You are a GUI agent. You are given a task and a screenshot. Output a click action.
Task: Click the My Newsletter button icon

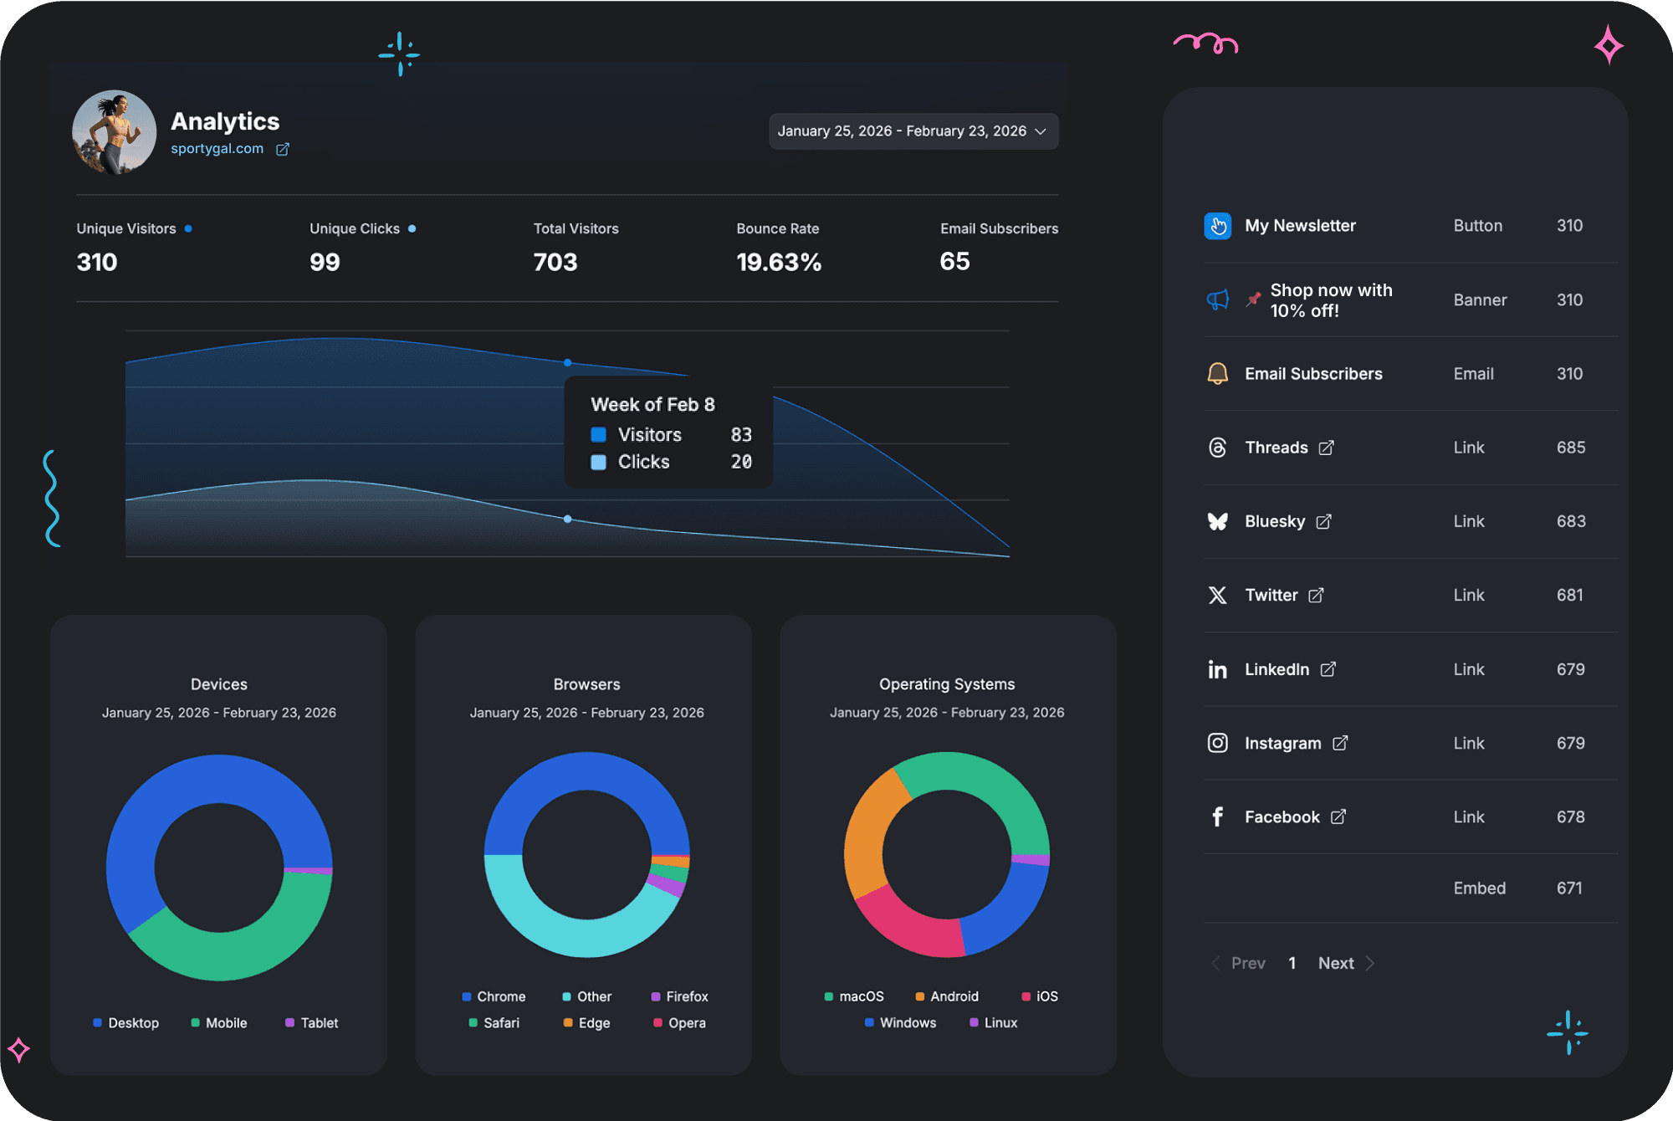pyautogui.click(x=1217, y=226)
